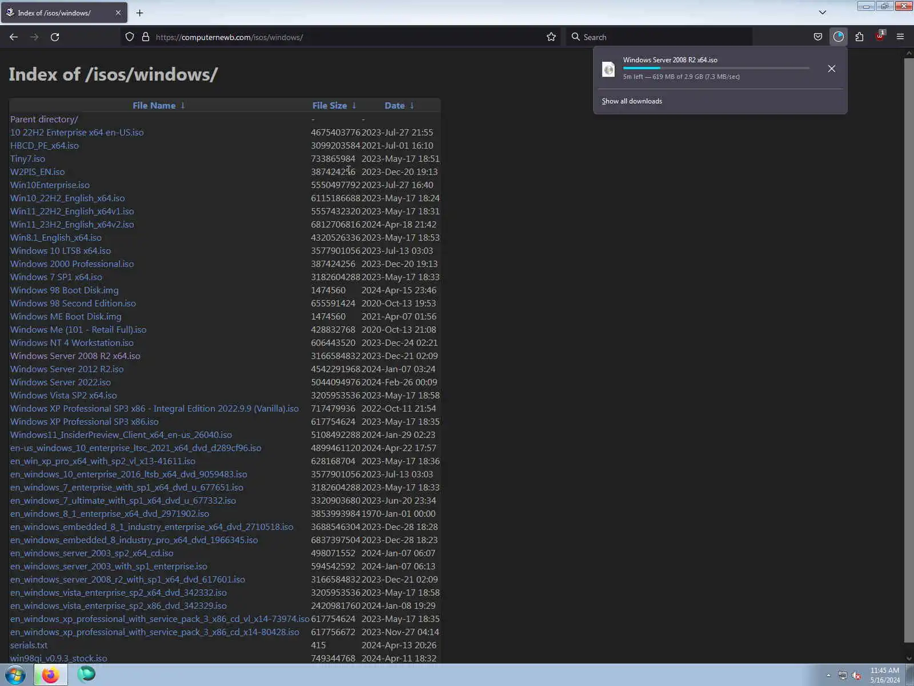Open Win8.1_English_x64.iso link
This screenshot has width=914, height=686.
tap(56, 238)
